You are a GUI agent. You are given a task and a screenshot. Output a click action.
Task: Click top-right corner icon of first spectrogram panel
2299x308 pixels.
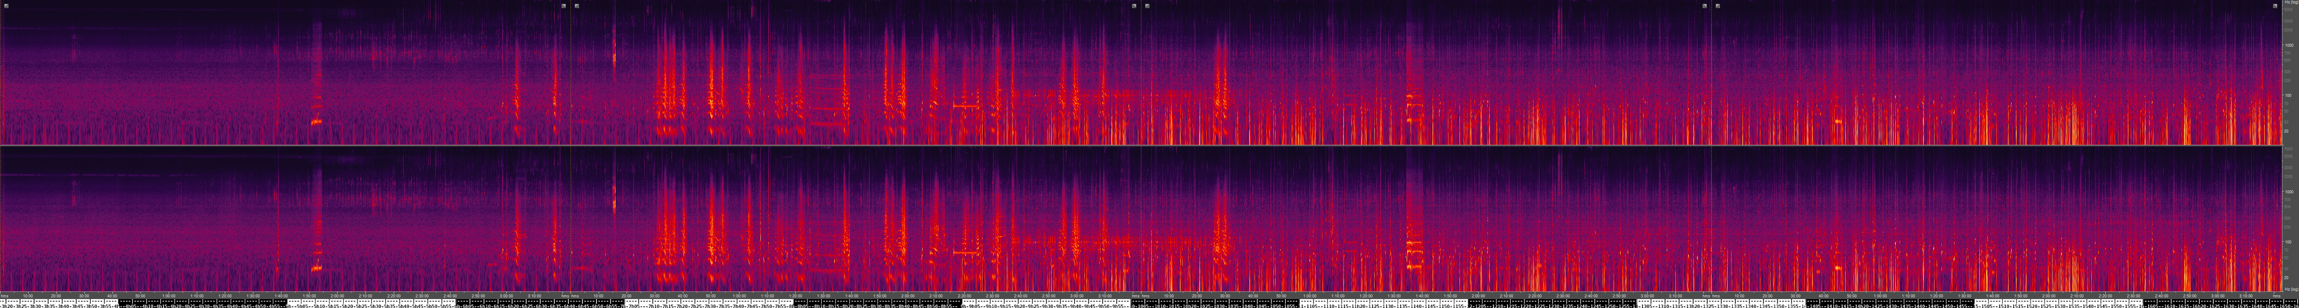pyautogui.click(x=563, y=6)
